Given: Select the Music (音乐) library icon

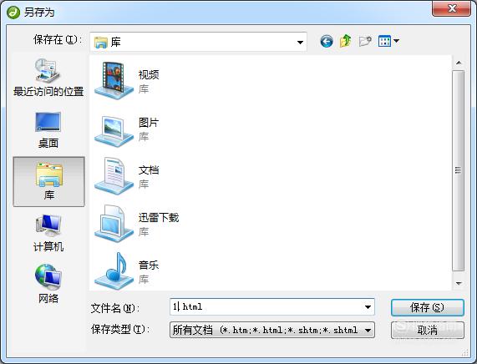Looking at the screenshot, I should (114, 270).
